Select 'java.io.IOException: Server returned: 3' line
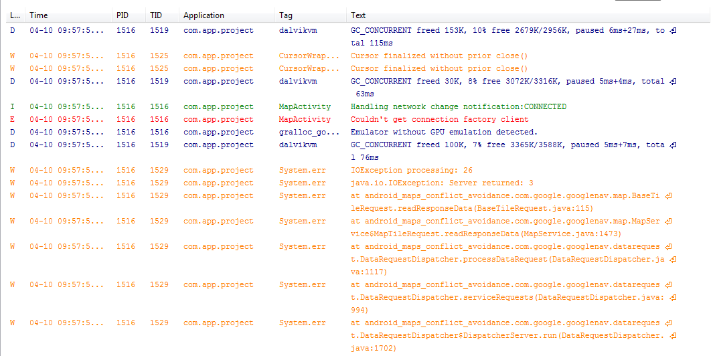 point(442,183)
